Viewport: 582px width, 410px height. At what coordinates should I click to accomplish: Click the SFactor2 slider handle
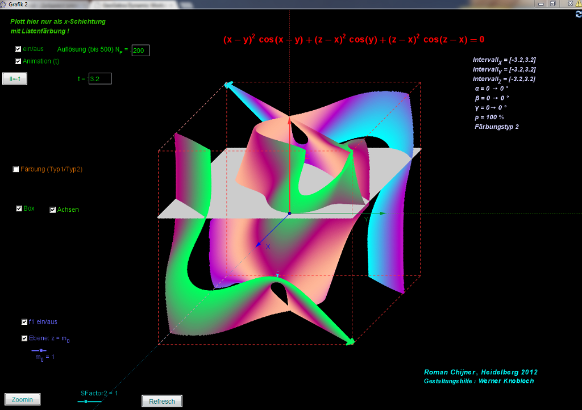[x=85, y=401]
